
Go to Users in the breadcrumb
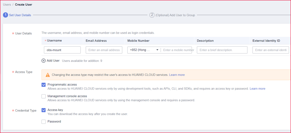[7, 5]
